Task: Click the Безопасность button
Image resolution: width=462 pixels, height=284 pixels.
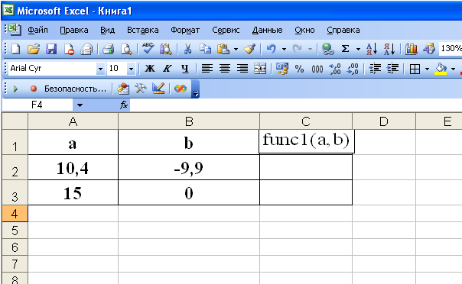Action: 75,89
